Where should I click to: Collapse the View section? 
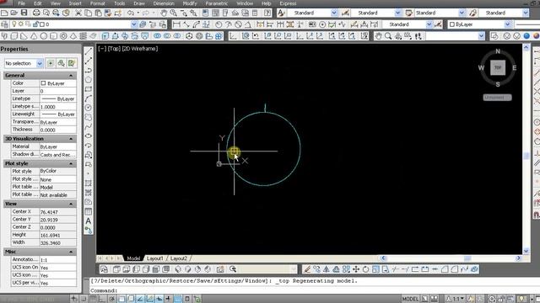pos(71,204)
